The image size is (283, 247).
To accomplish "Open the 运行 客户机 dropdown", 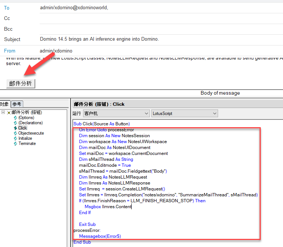I will [x=116, y=114].
